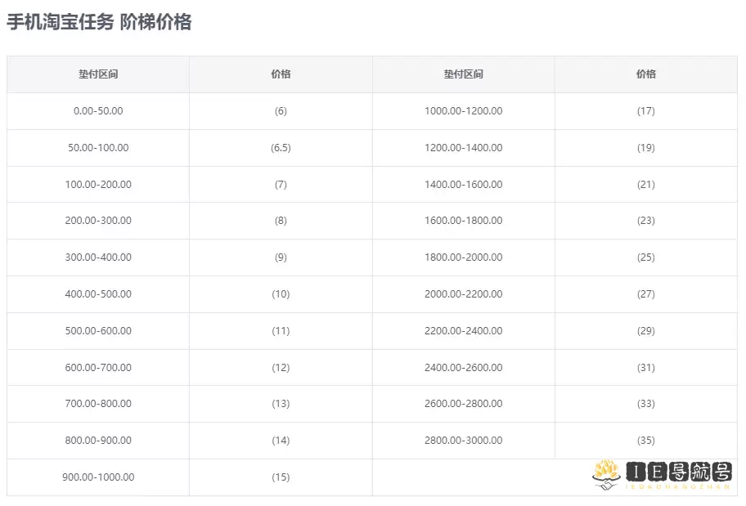Click the (10) price value
This screenshot has width=746, height=506.
(281, 294)
